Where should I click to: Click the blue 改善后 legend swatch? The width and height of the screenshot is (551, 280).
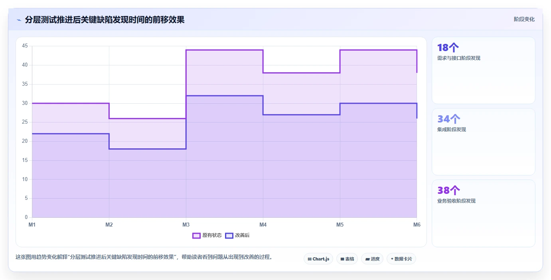229,235
